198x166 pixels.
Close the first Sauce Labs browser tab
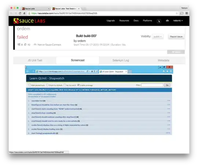tap(49, 8)
